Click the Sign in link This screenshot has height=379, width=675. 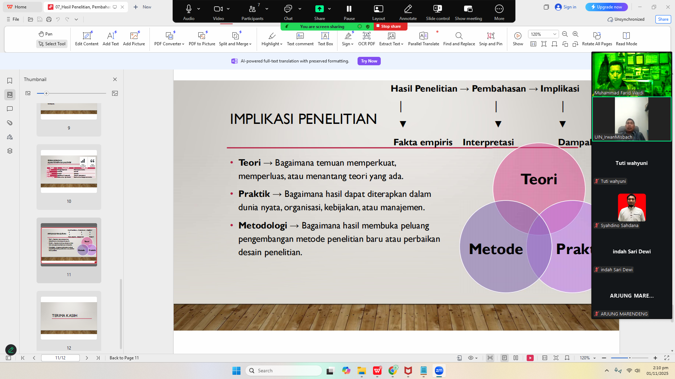point(566,7)
